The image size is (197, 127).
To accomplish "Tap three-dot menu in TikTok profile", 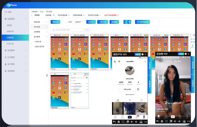I will coord(145,62).
